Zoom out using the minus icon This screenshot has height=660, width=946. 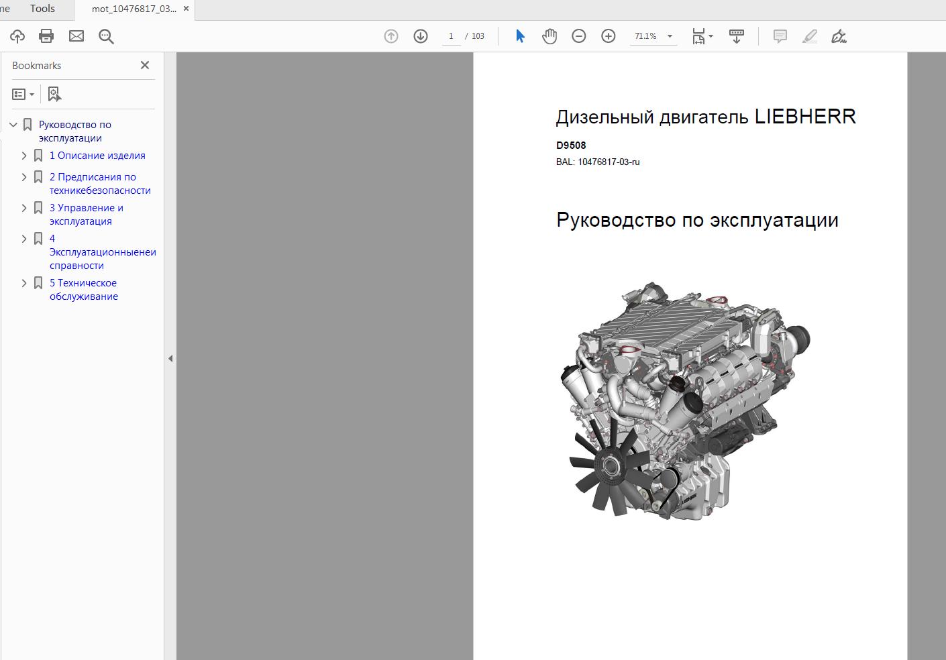578,36
